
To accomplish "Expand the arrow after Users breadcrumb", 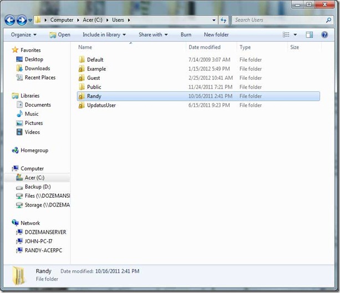I will [129, 20].
